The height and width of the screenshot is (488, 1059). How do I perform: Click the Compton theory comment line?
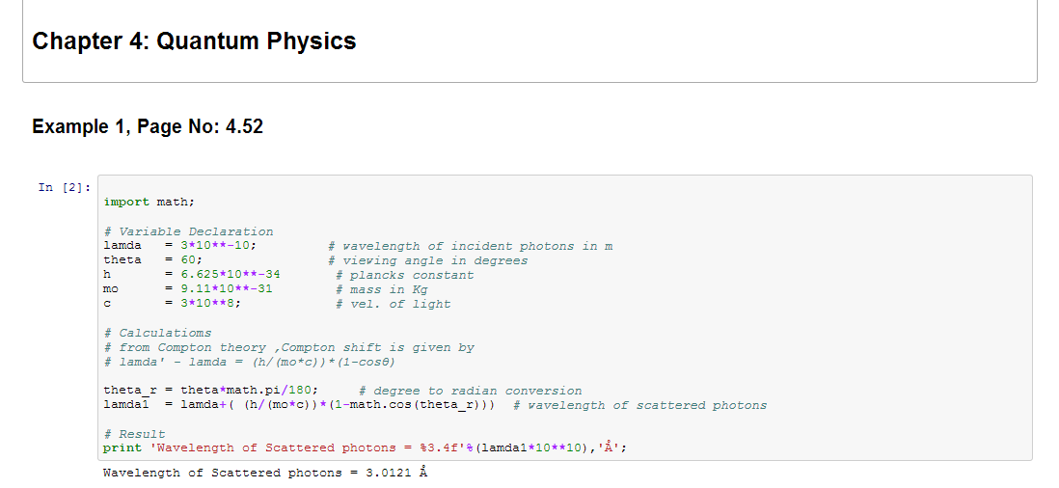[288, 347]
